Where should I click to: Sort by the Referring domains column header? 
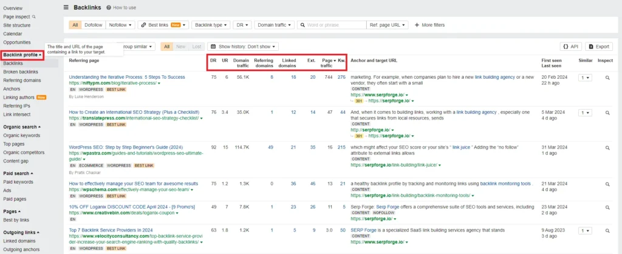click(264, 63)
